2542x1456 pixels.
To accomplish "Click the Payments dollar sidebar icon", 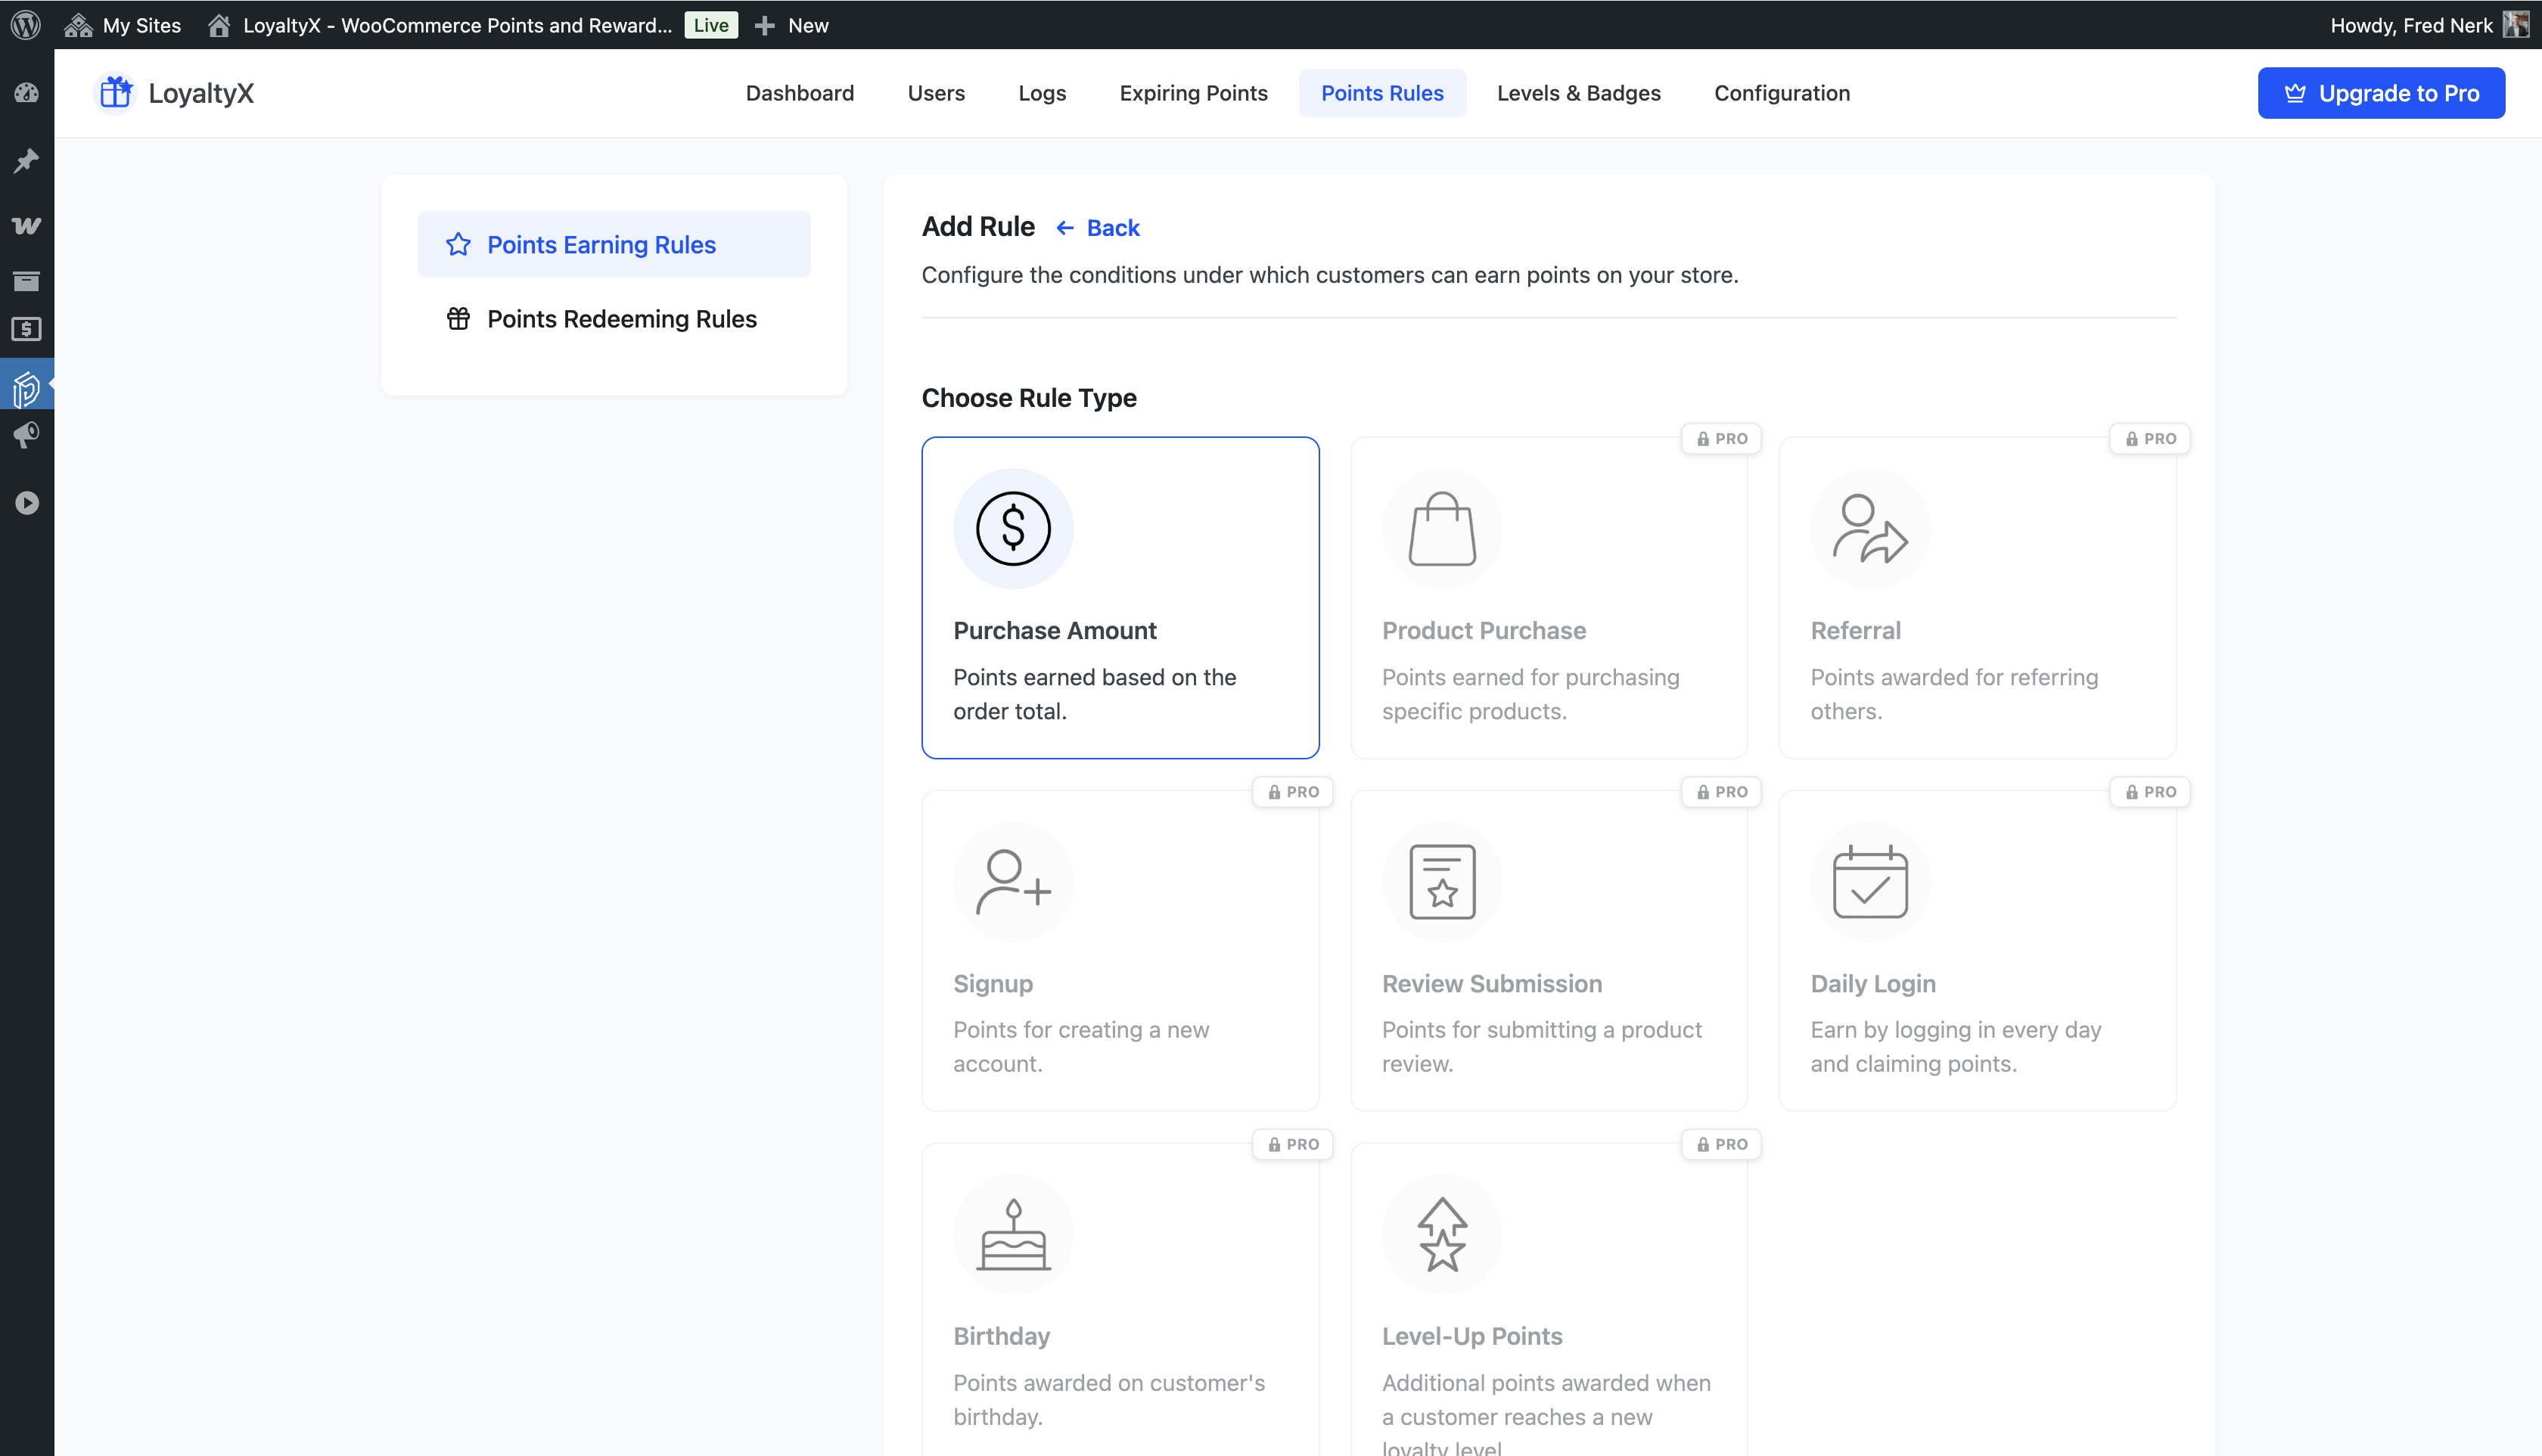I will (x=26, y=329).
